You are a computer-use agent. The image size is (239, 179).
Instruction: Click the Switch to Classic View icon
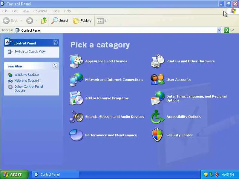10,52
